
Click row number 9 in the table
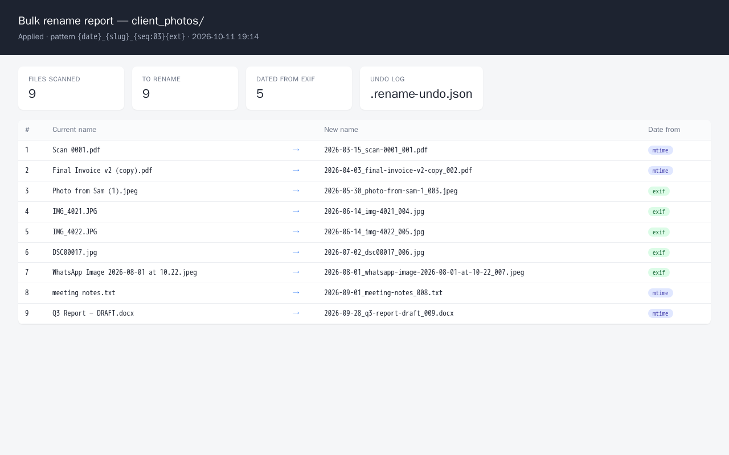coord(27,313)
